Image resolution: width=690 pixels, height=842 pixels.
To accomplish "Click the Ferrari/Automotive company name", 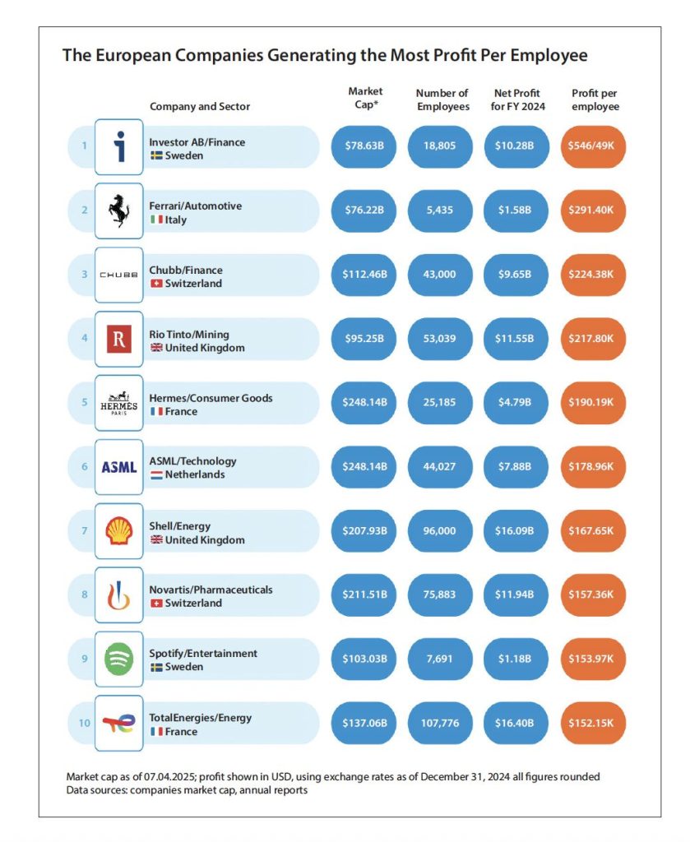I will 195,206.
